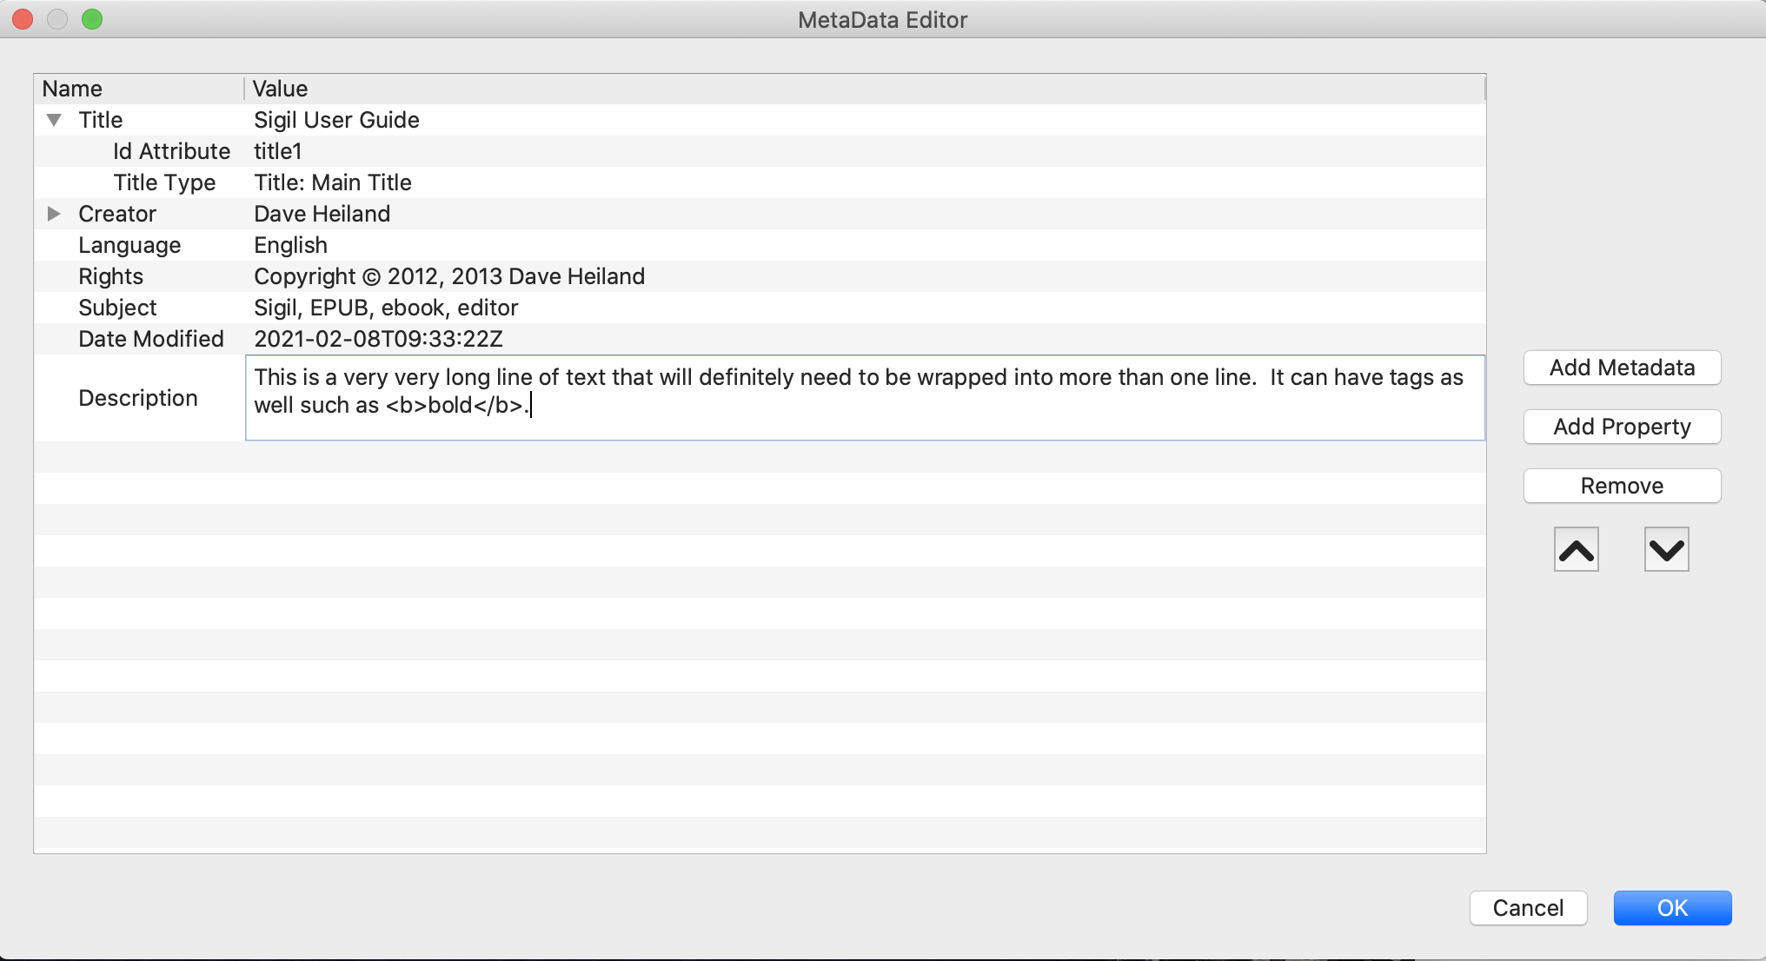Collapse the Title metadata entry

click(x=54, y=120)
